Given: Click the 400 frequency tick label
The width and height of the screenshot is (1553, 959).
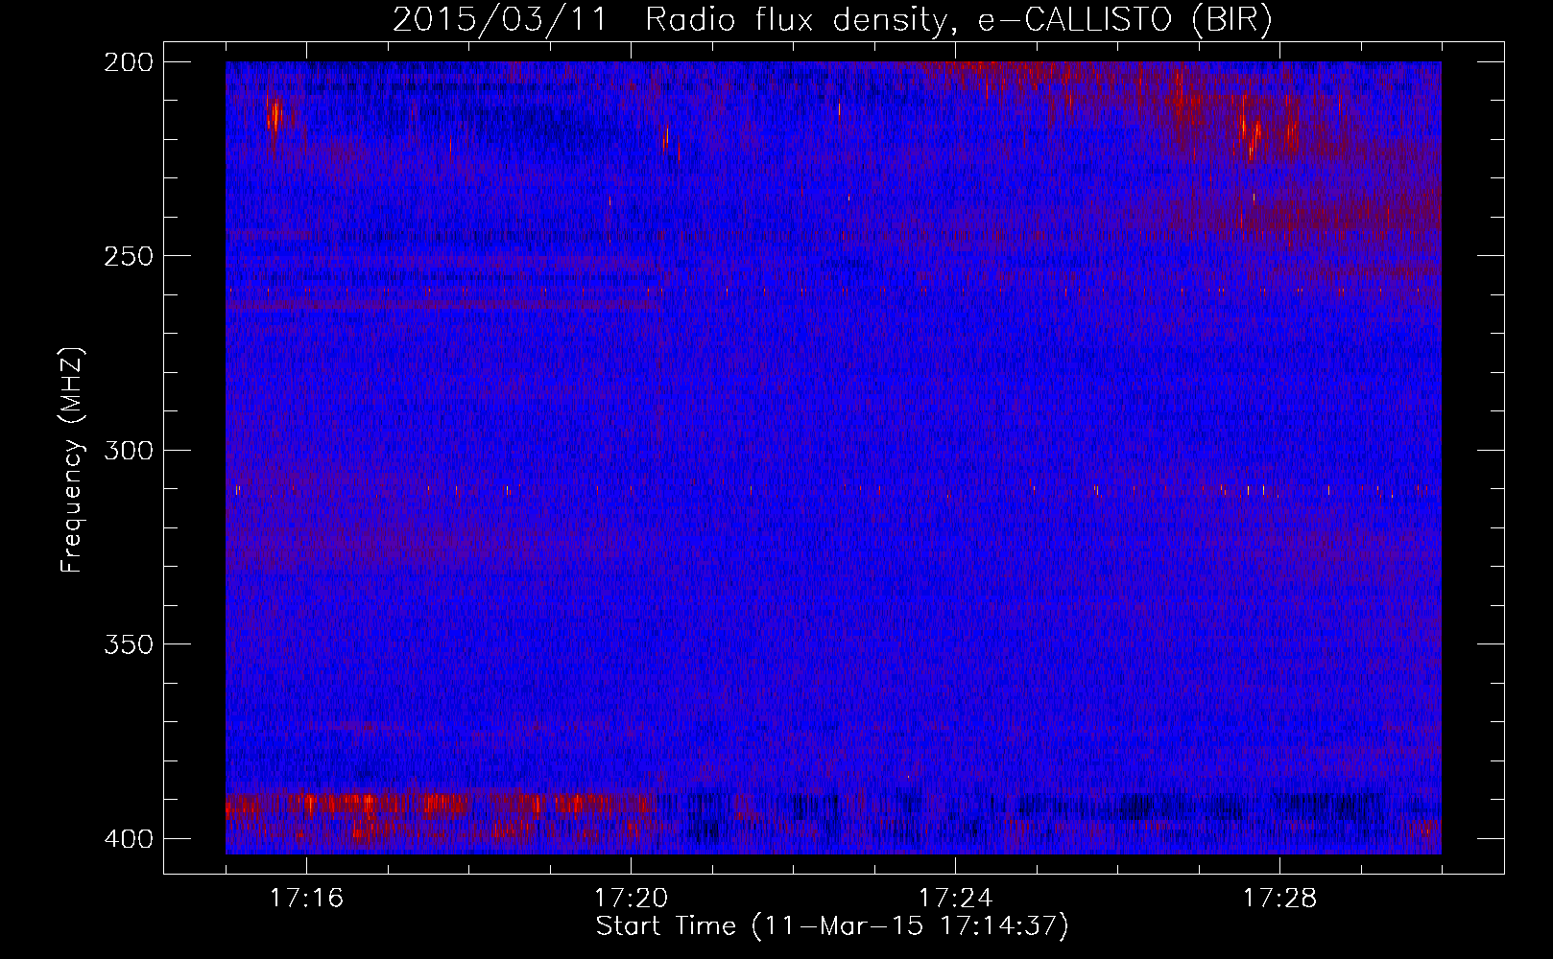Looking at the screenshot, I should coord(128,838).
